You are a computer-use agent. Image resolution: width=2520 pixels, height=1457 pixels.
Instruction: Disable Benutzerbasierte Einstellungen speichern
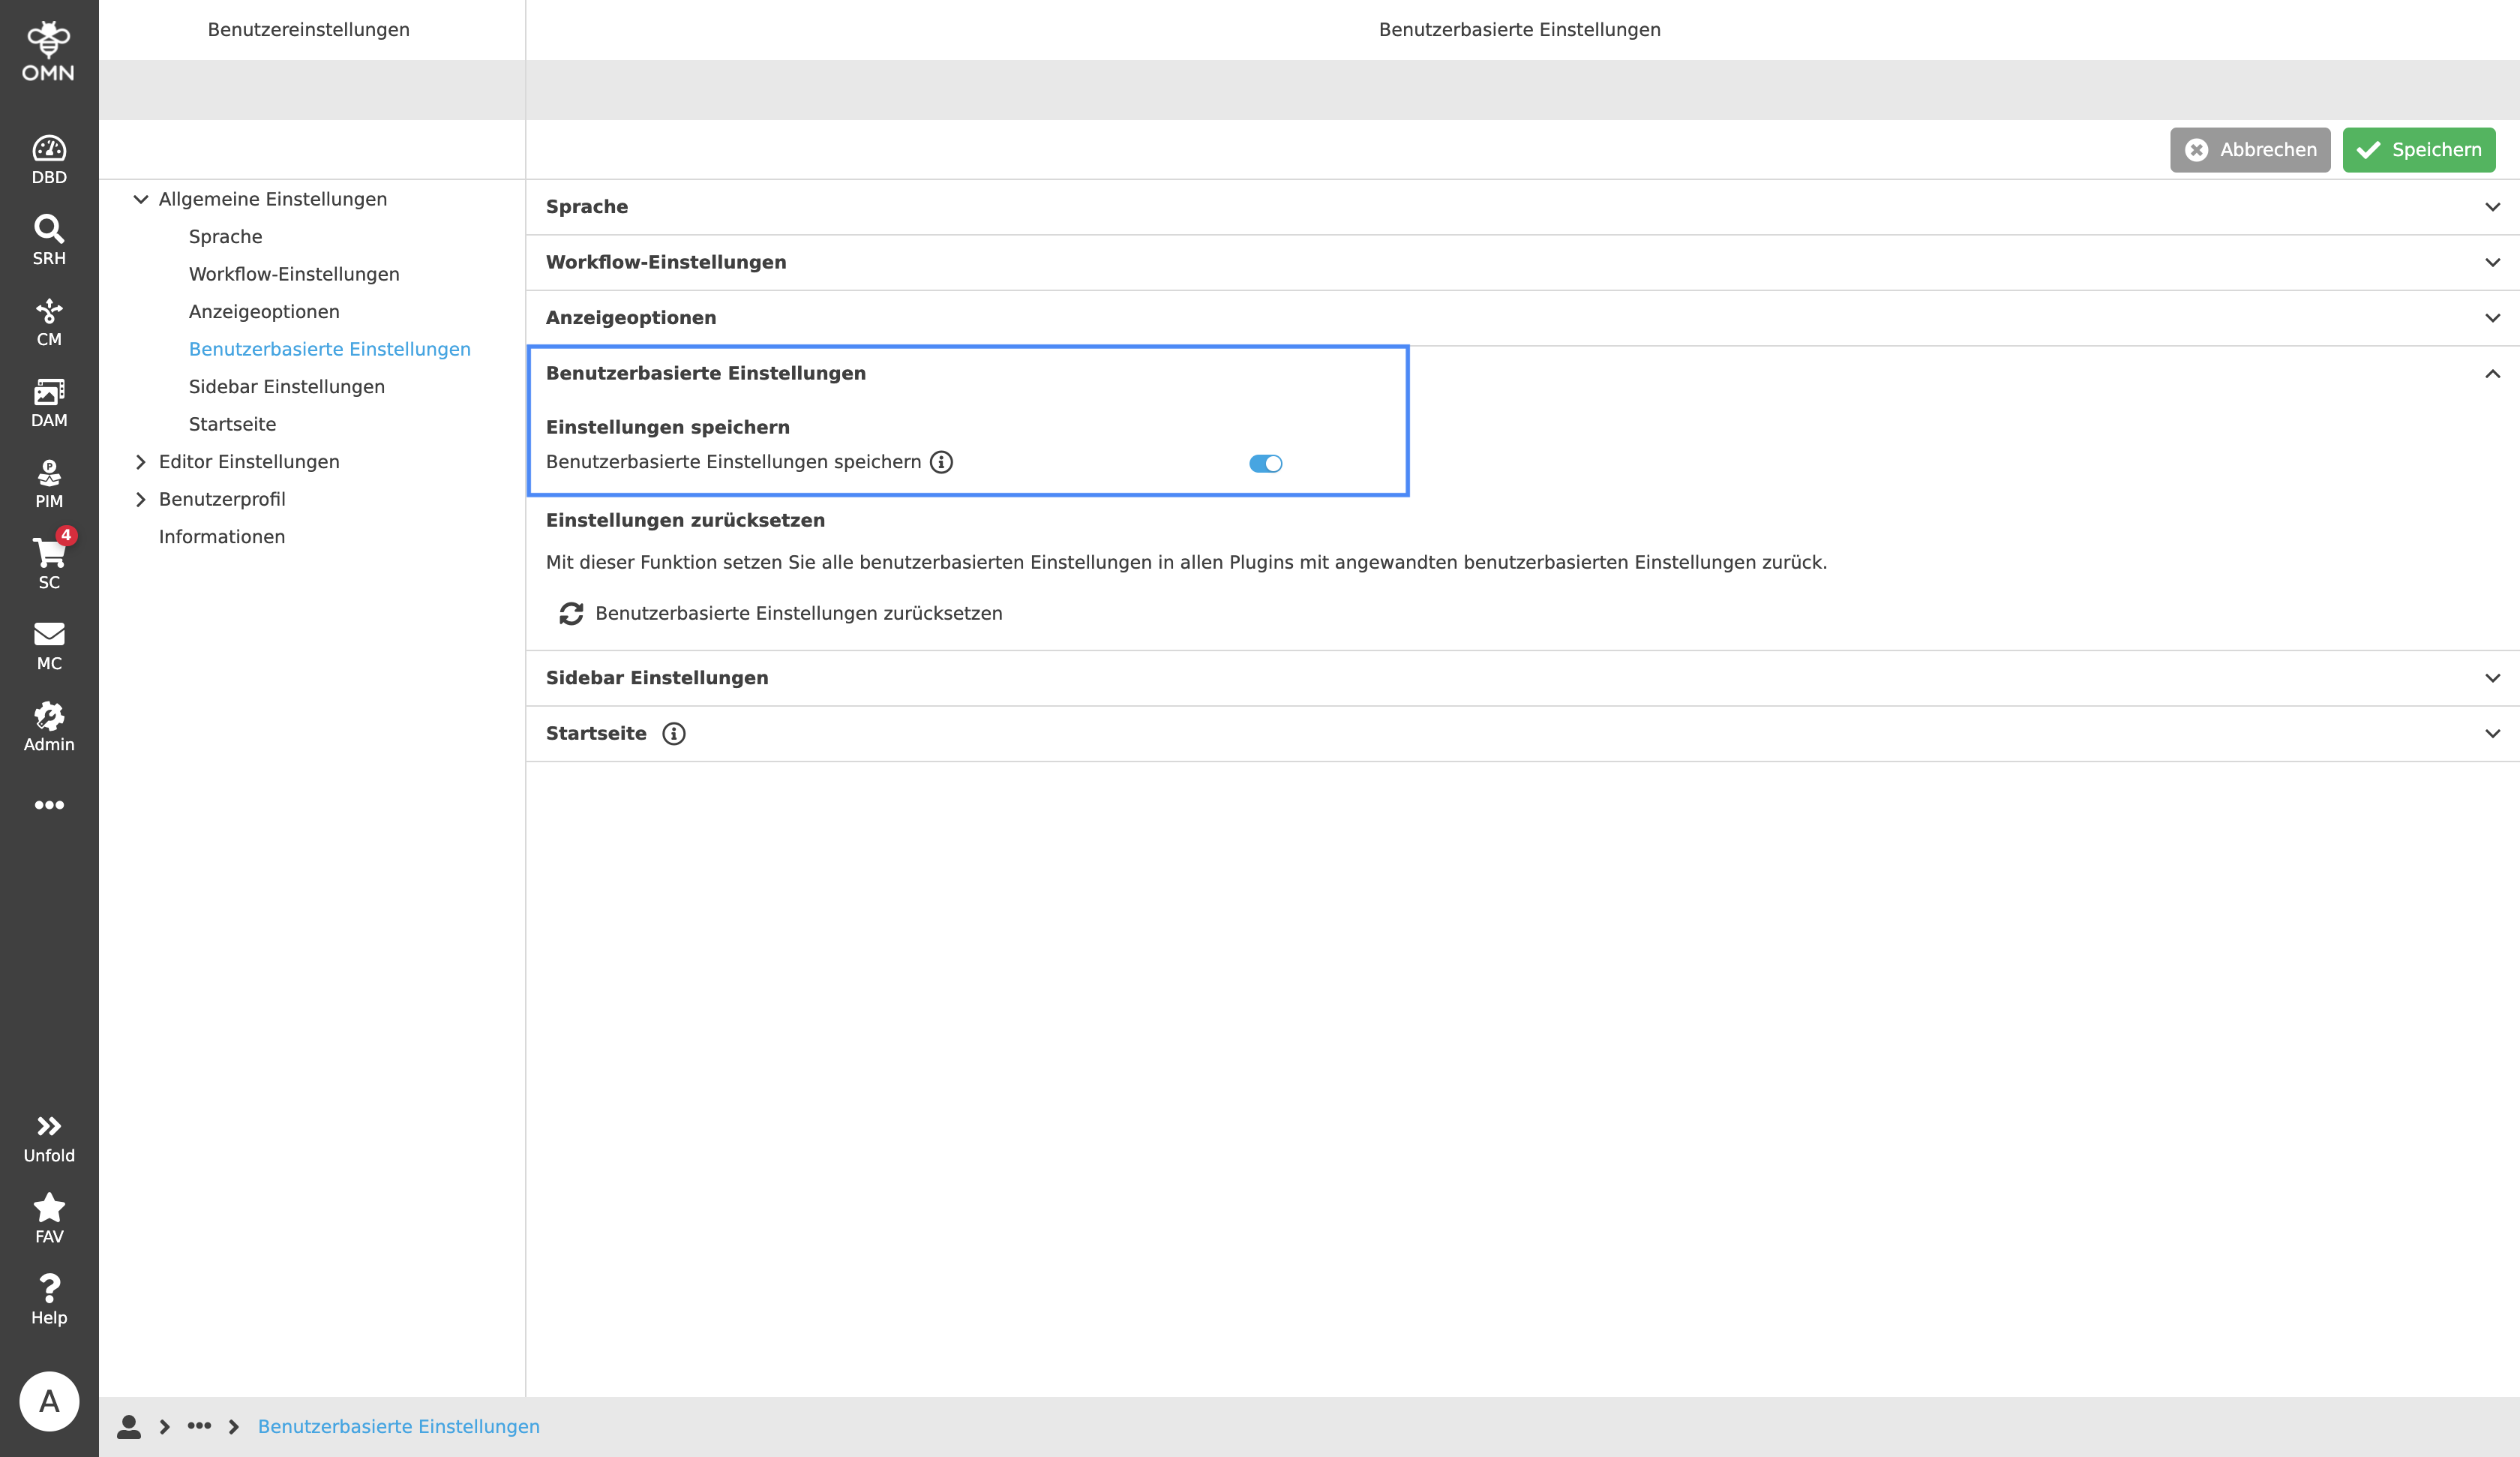(1265, 462)
